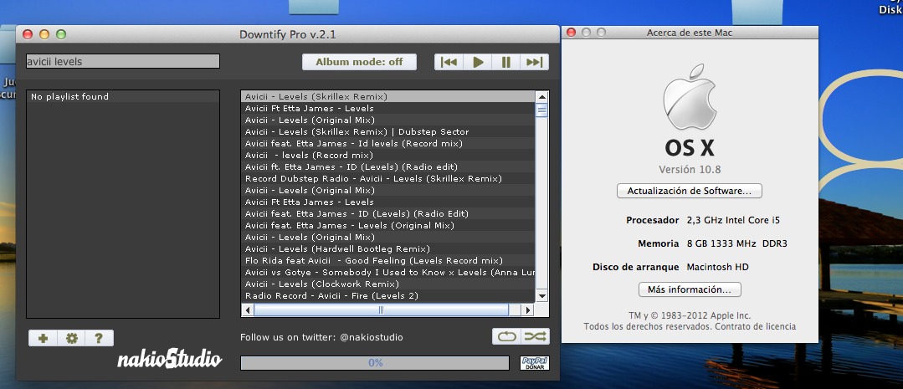Select 'Avicii feat. Etta James - Id levels (Record mix)'
Viewport: 903px width, 389px height.
388,143
